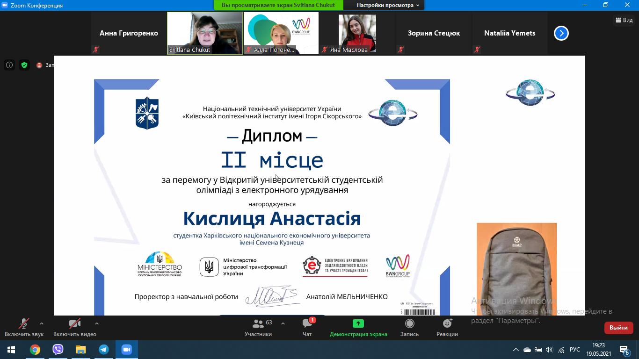Open meeting information icon
The height and width of the screenshot is (359, 639).
pyautogui.click(x=9, y=65)
